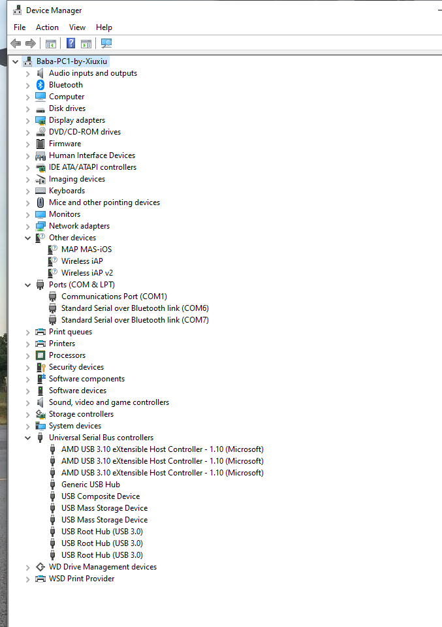The height and width of the screenshot is (627, 442).
Task: Select Standard Serial over Bluetooth link (COM7)
Action: pos(134,320)
